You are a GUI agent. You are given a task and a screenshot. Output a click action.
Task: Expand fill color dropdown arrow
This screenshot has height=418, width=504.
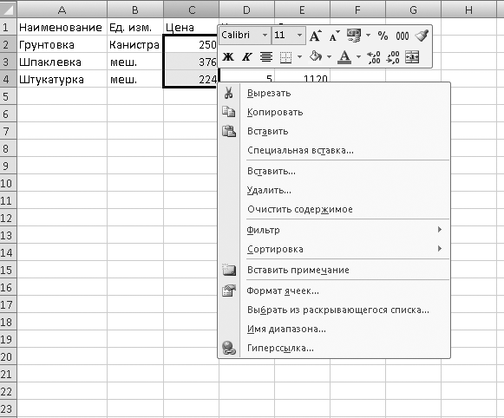coord(329,57)
